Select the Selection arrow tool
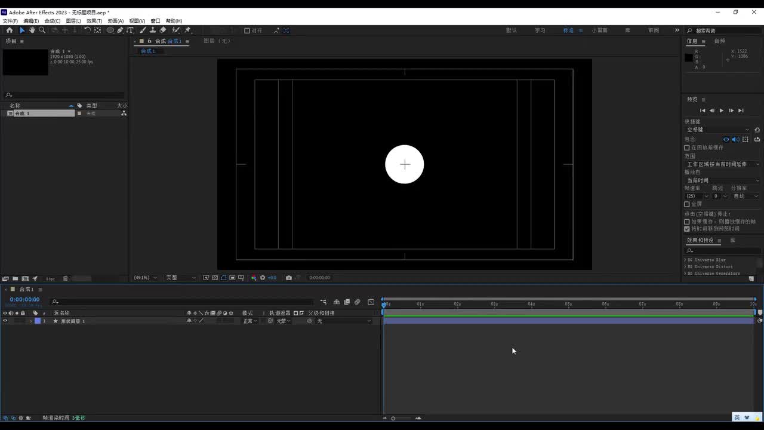 22,30
